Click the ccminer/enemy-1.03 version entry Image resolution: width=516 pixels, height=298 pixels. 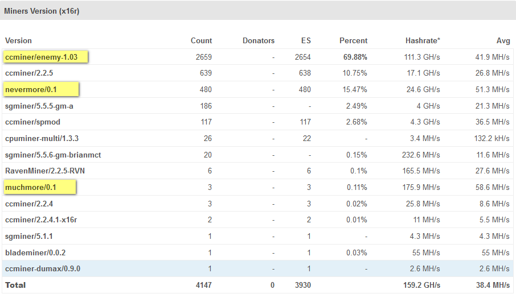click(46, 57)
